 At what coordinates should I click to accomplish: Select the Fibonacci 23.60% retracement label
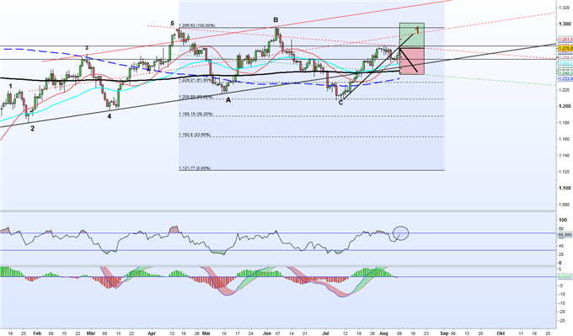[x=195, y=135]
